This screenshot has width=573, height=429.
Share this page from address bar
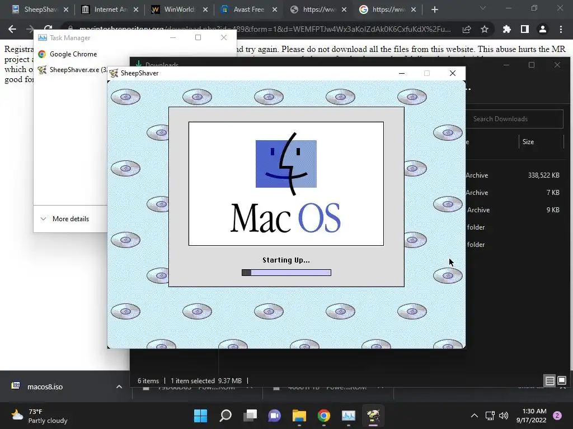click(x=467, y=29)
